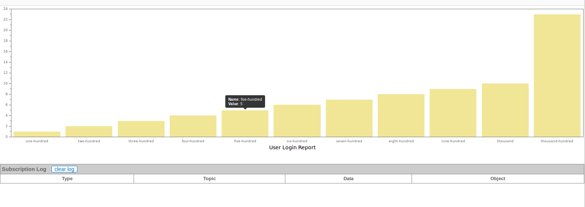Click the one-hundred axis label
Viewport: 585px width, 207px height.
click(x=37, y=141)
